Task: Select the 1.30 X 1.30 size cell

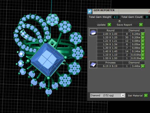Action: [x=110, y=48]
